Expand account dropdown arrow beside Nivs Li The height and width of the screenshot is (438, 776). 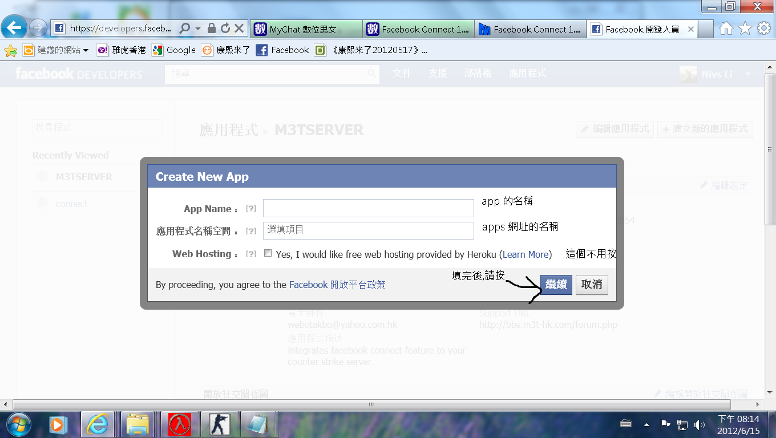[x=748, y=74]
